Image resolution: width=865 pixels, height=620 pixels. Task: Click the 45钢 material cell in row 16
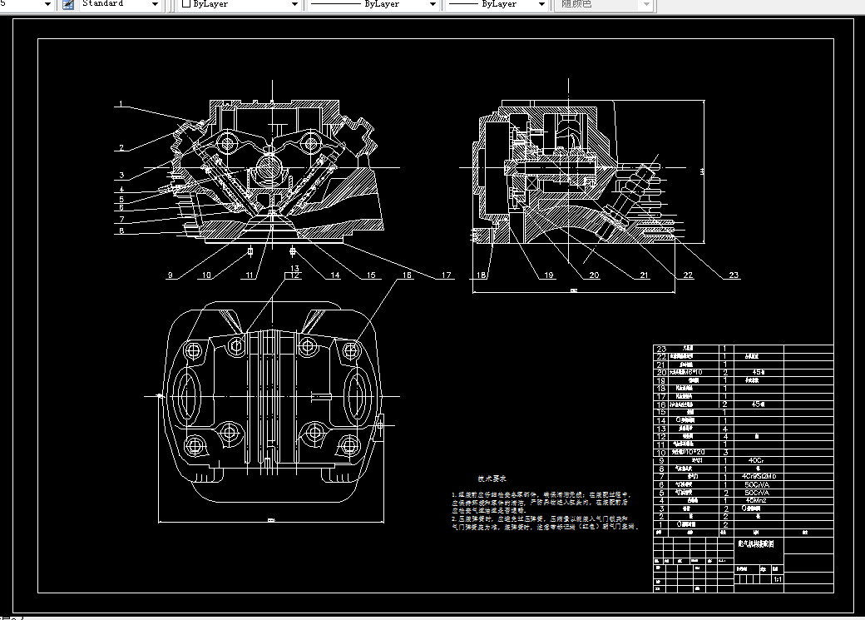(758, 404)
